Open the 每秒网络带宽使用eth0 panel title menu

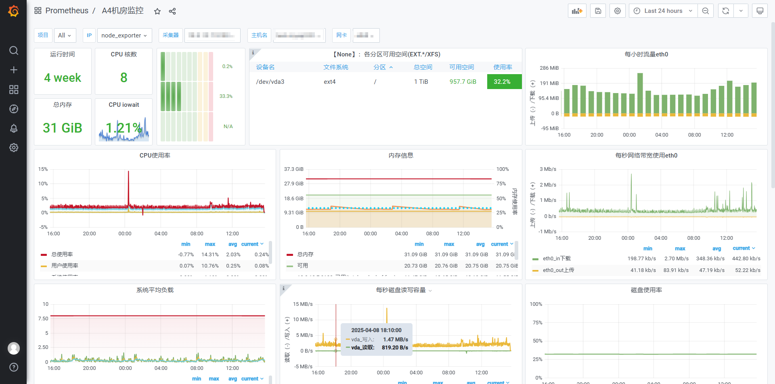646,156
